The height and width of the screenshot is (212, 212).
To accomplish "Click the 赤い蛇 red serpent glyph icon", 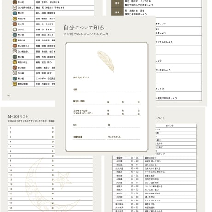I will 15,2.
